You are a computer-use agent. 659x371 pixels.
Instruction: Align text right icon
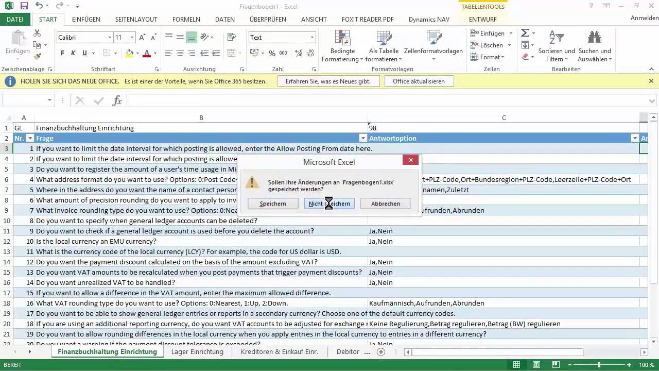(191, 53)
